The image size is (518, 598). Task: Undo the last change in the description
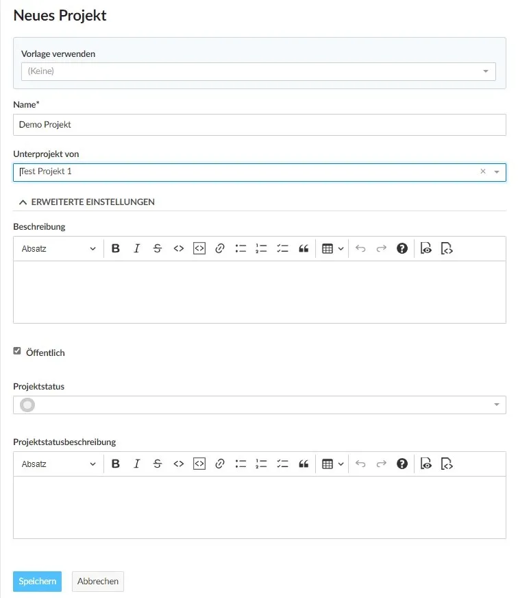pos(360,248)
